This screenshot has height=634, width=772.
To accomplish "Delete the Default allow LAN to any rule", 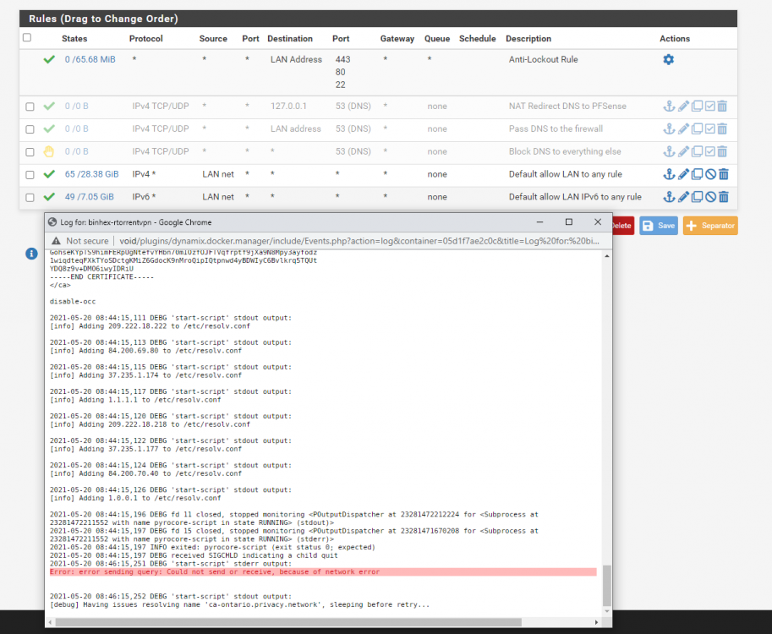I will tap(723, 174).
